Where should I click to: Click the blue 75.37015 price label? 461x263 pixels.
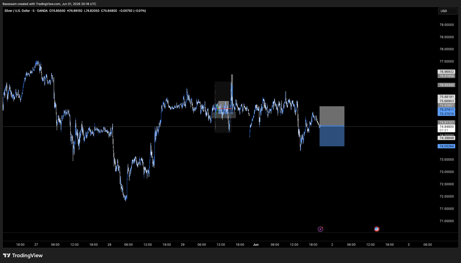pos(446,114)
